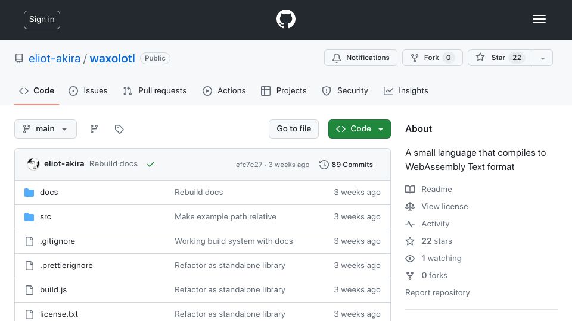This screenshot has width=572, height=321.
Task: Open commit hash efc7c27
Action: tap(249, 165)
